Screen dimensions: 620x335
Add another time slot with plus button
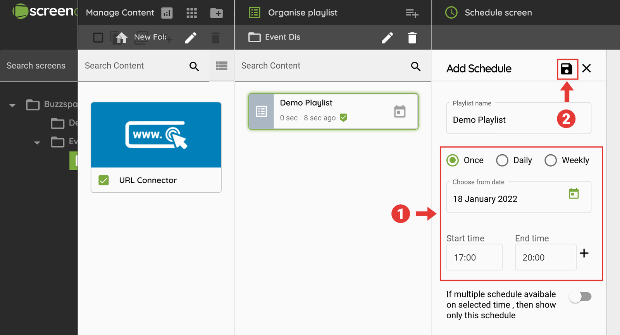click(x=584, y=254)
